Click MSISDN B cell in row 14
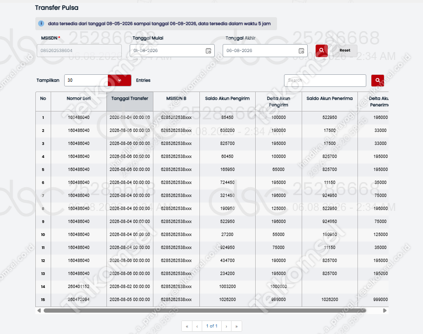Screen dimensions: 423x334 coord(176,287)
